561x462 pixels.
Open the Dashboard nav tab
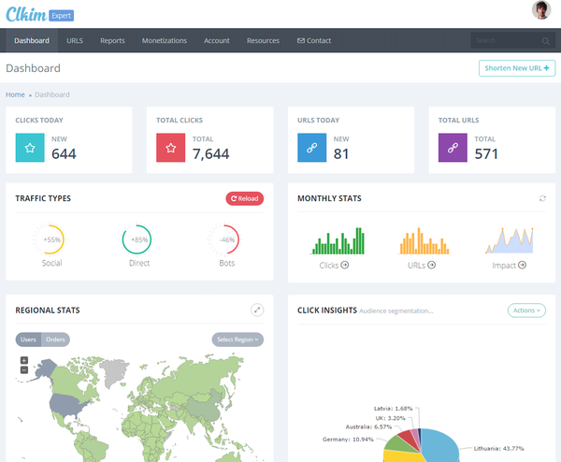coord(32,41)
